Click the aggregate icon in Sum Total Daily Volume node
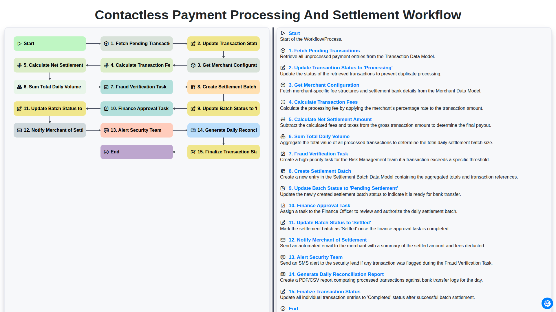The height and width of the screenshot is (312, 556). point(19,87)
